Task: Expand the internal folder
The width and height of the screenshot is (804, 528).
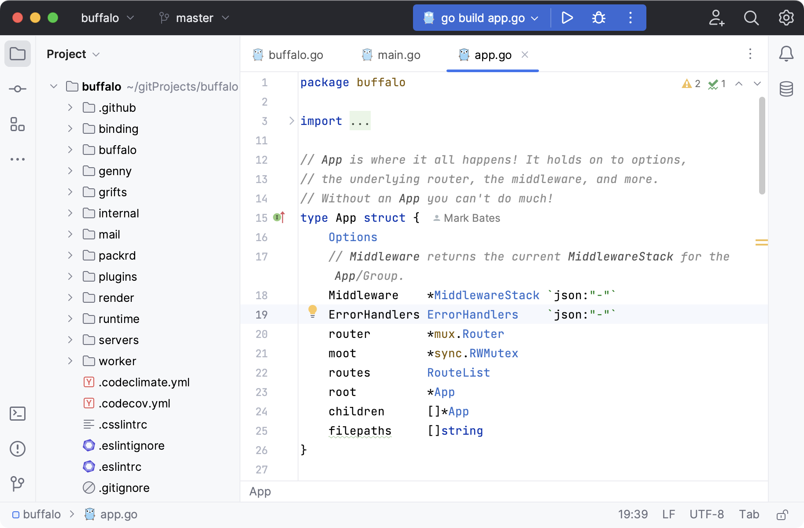Action: click(x=70, y=213)
